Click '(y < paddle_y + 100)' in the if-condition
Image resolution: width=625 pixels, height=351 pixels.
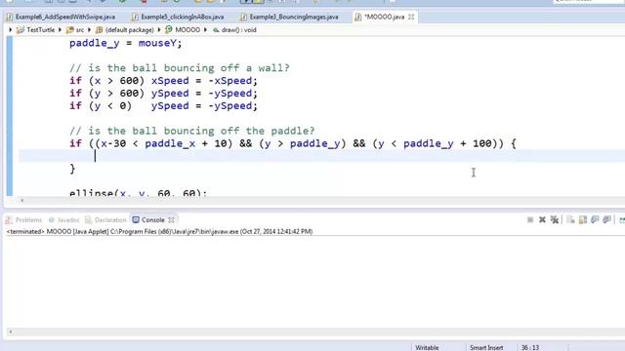click(435, 143)
